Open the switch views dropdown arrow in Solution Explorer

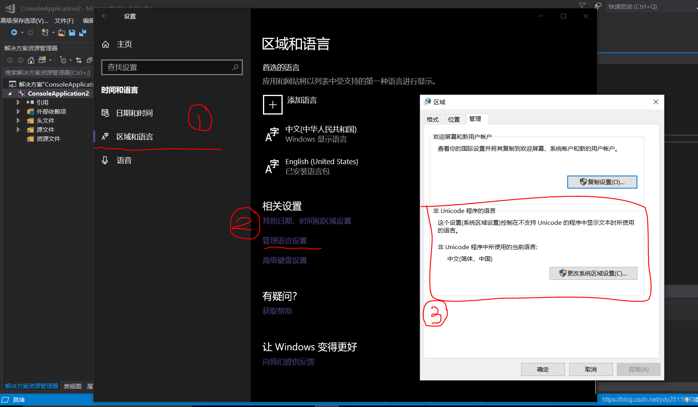tap(50, 60)
